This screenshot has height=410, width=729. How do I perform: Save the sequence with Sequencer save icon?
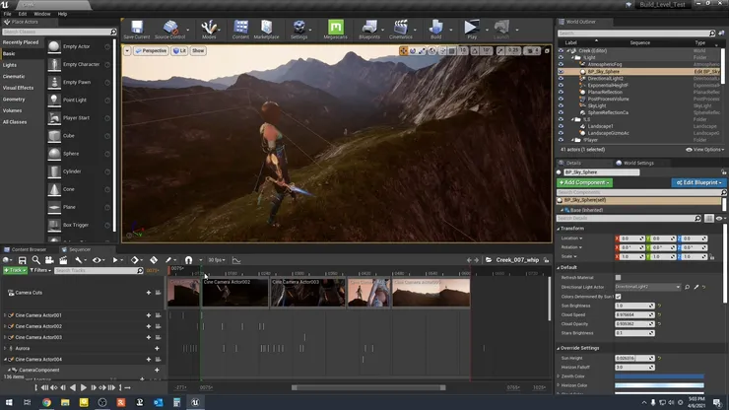(22, 260)
